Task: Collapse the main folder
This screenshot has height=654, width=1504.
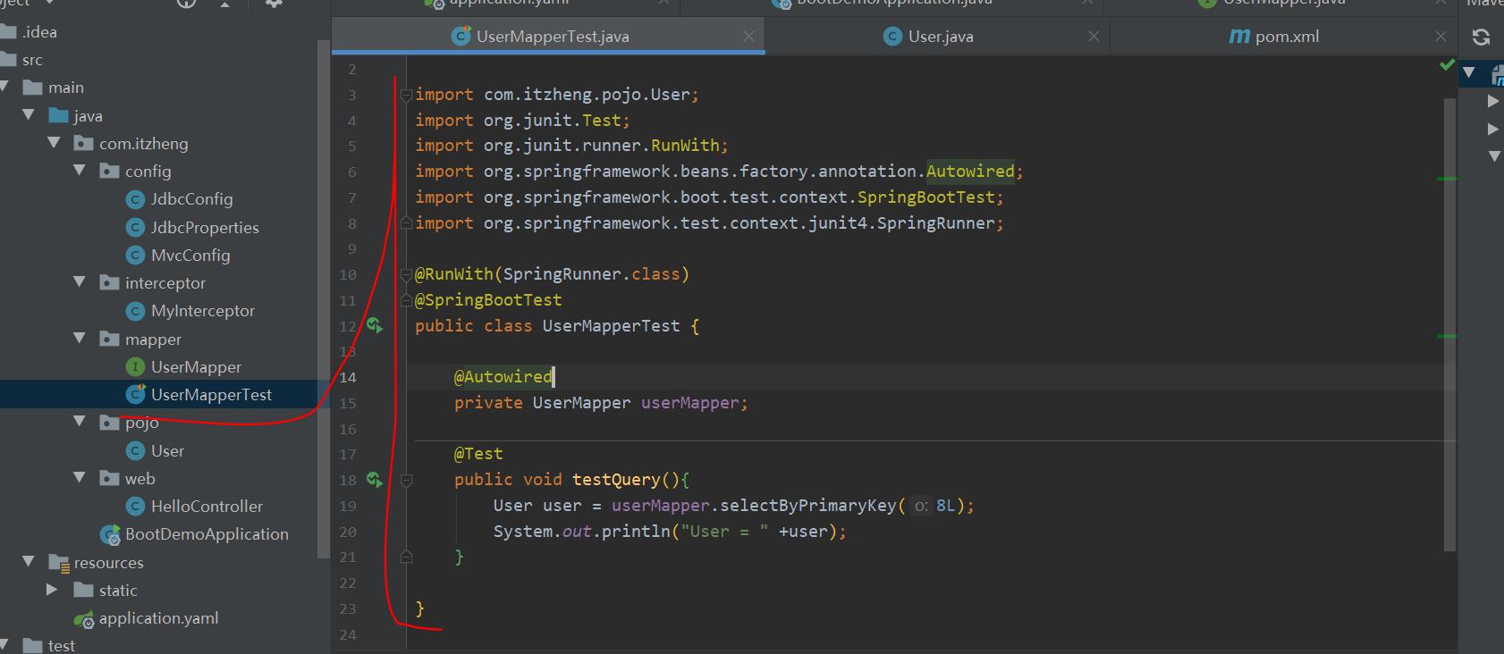Action: point(4,87)
